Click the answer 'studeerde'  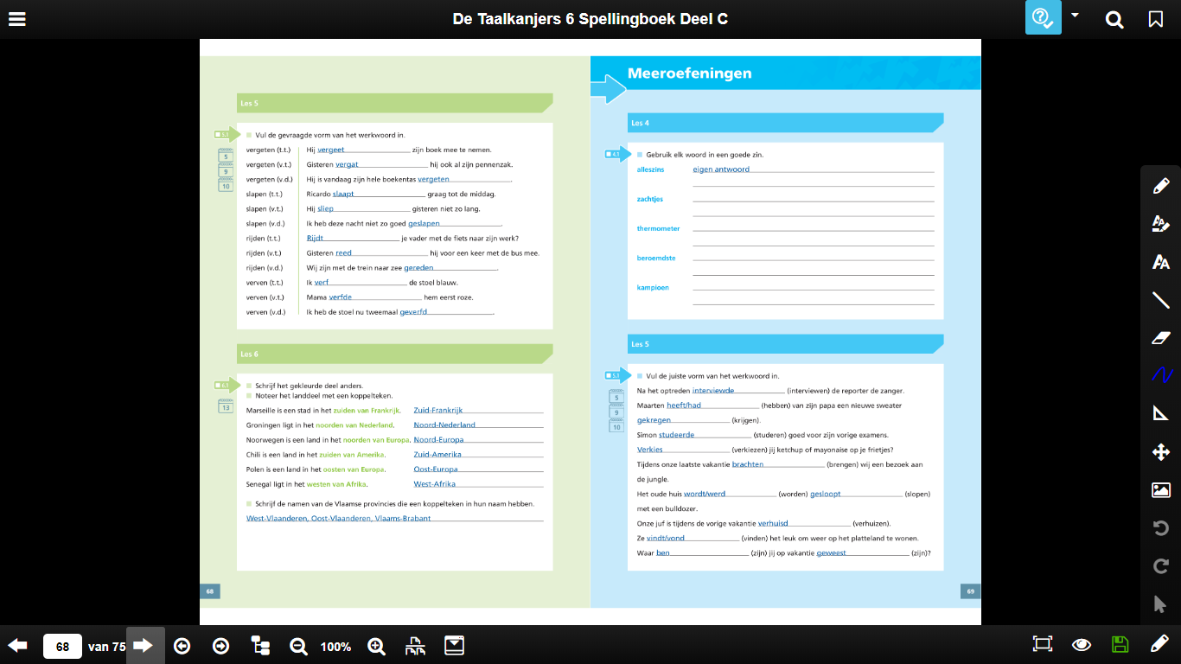(676, 436)
